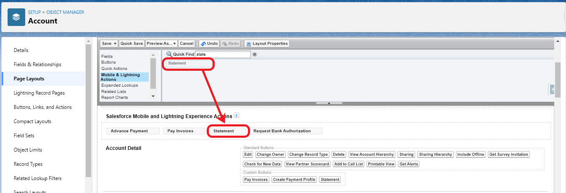Click Cancel in layout toolbar
The height and width of the screenshot is (193, 566).
click(187, 44)
